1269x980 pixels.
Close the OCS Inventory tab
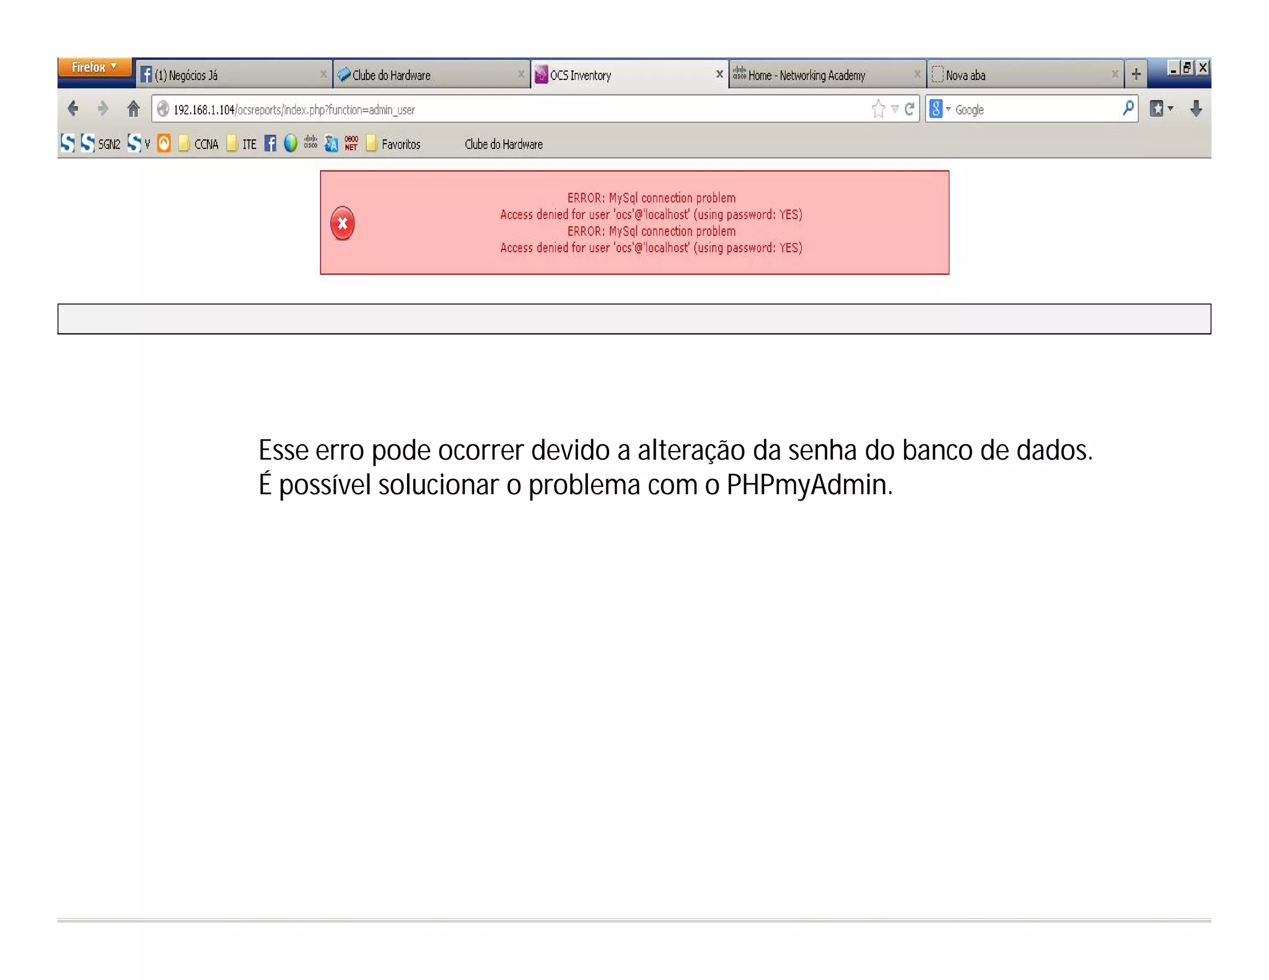click(719, 74)
